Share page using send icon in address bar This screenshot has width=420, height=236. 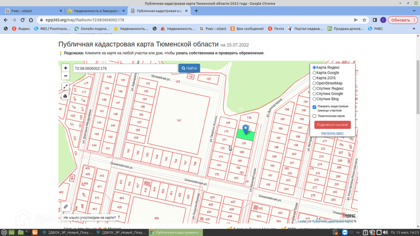pyautogui.click(x=356, y=20)
